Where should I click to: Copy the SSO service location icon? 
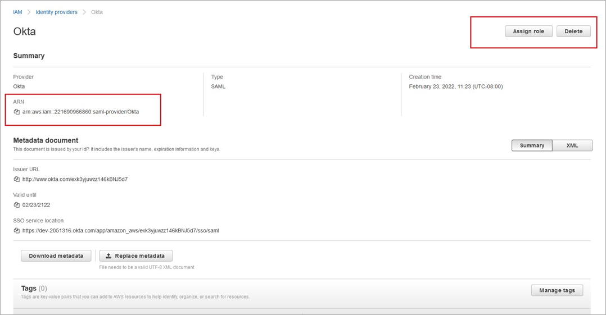(x=17, y=231)
